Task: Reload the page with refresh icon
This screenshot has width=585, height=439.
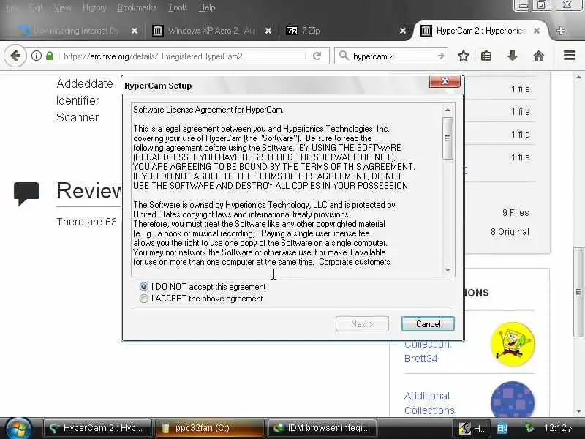Action: (x=317, y=56)
